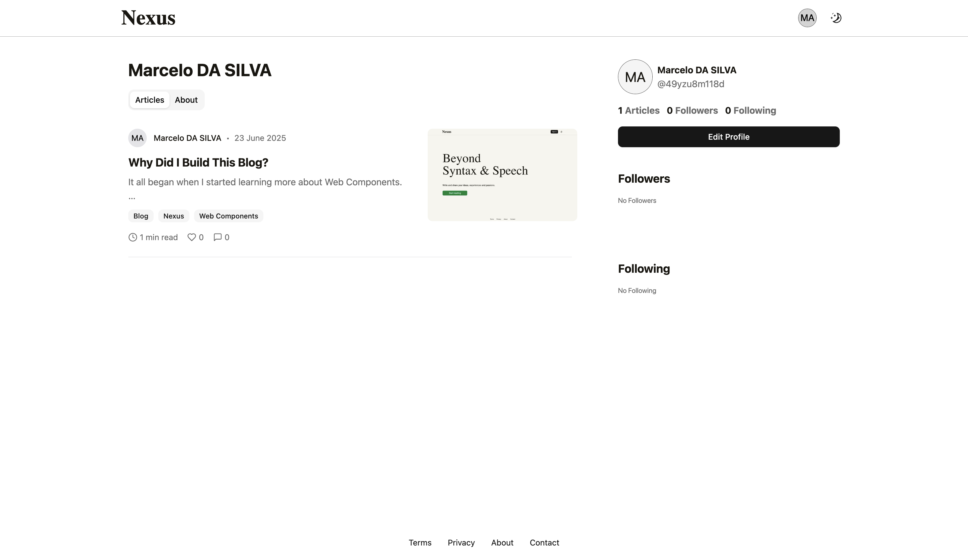The width and height of the screenshot is (968, 553).
Task: Go to home via the Nexus logo
Action: point(148,18)
